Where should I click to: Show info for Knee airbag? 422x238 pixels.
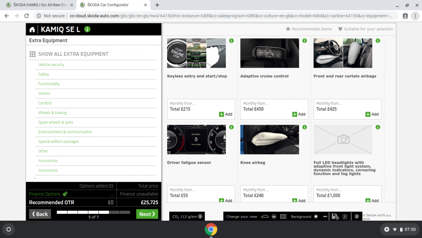click(x=305, y=127)
